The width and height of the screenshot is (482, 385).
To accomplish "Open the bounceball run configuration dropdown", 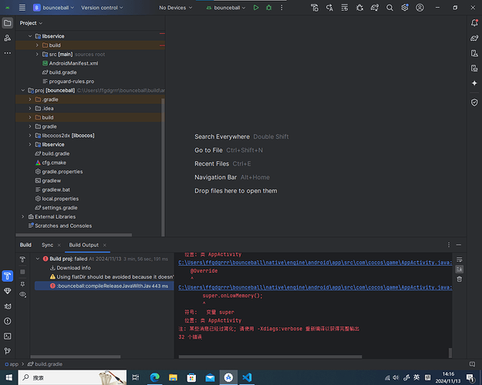I will [x=226, y=8].
